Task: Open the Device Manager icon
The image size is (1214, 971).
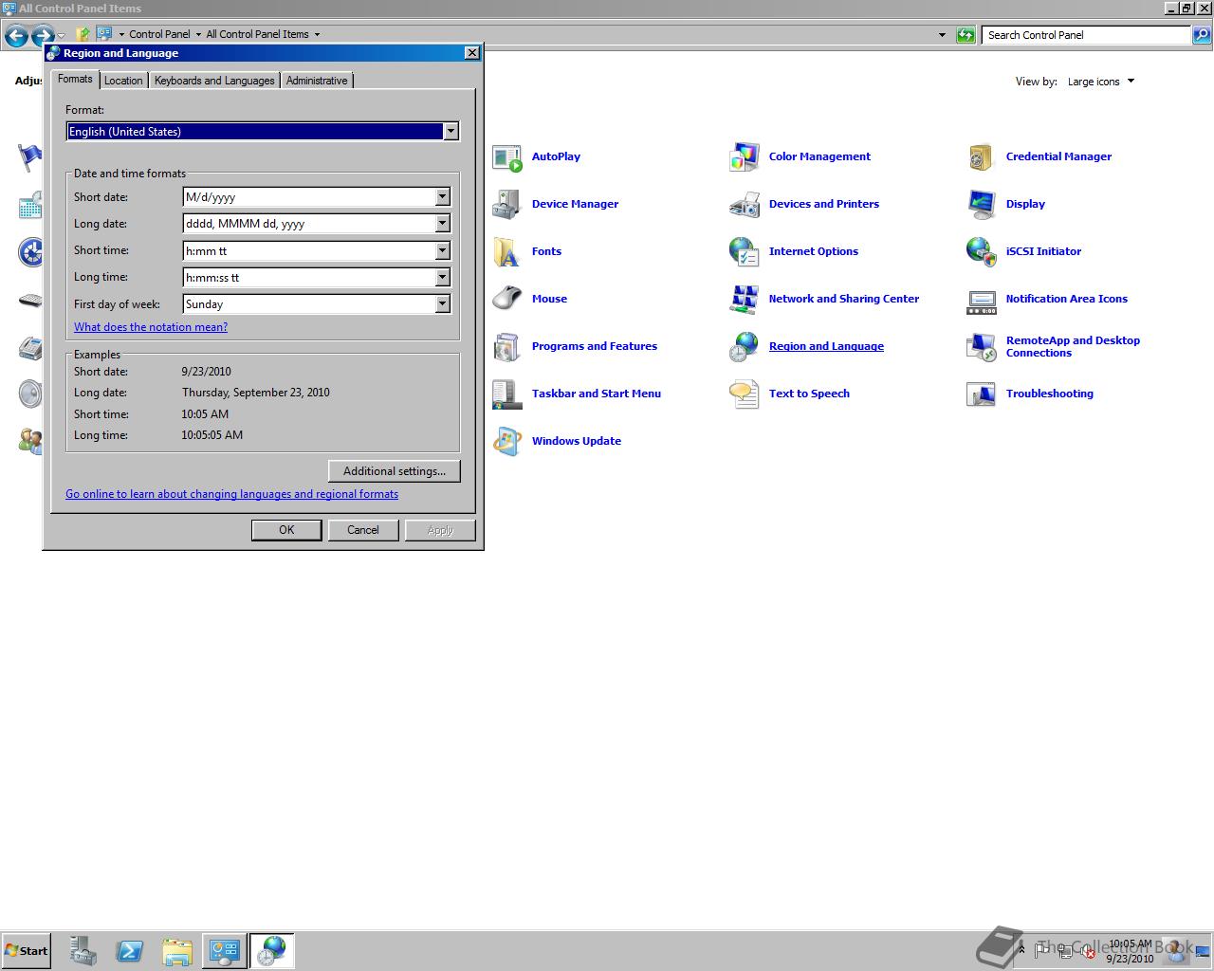Action: click(x=507, y=205)
